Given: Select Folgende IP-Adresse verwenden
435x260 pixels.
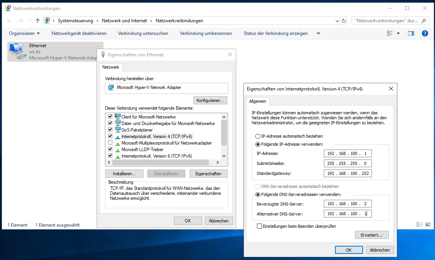Looking at the screenshot, I should click(258, 145).
